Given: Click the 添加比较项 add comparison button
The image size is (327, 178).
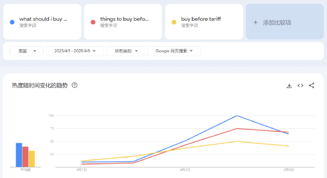Looking at the screenshot, I should coord(272,22).
